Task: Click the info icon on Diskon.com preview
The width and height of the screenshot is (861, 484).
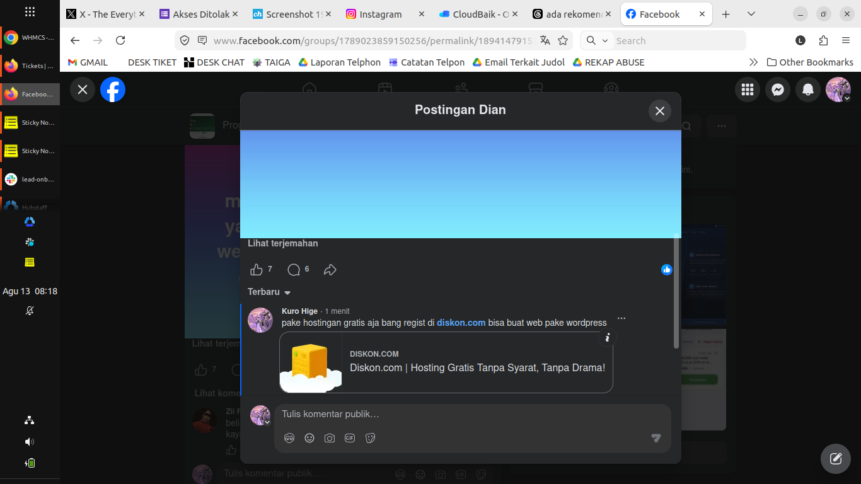Action: point(608,338)
